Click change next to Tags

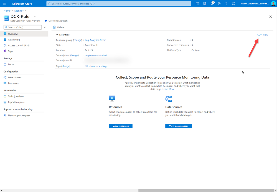(x=66, y=66)
